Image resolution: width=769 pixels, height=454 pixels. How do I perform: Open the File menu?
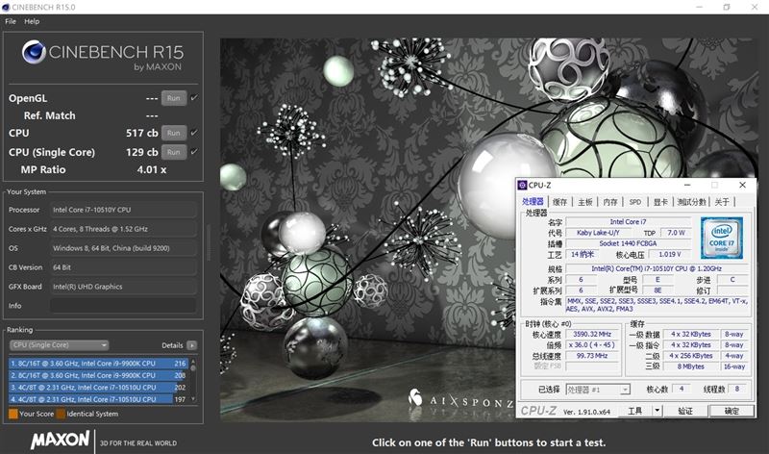[x=11, y=21]
